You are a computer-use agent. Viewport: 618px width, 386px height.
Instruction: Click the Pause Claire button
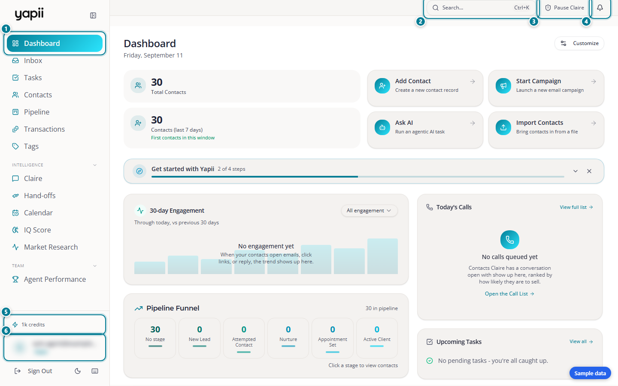564,8
